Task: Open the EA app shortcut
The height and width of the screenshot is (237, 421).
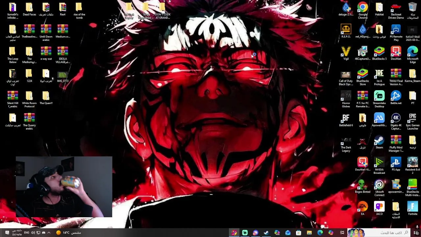Action: click(362, 209)
